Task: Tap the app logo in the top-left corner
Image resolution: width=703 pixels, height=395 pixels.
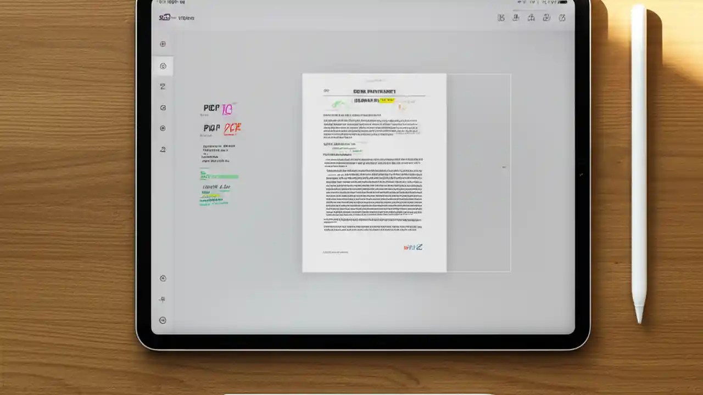Action: click(165, 18)
